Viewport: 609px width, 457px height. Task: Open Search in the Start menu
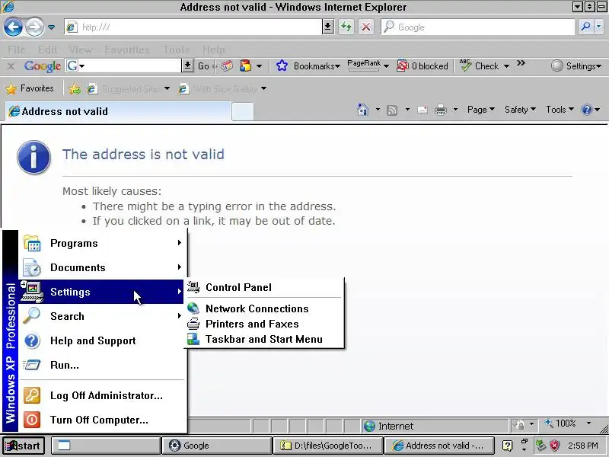(x=101, y=316)
